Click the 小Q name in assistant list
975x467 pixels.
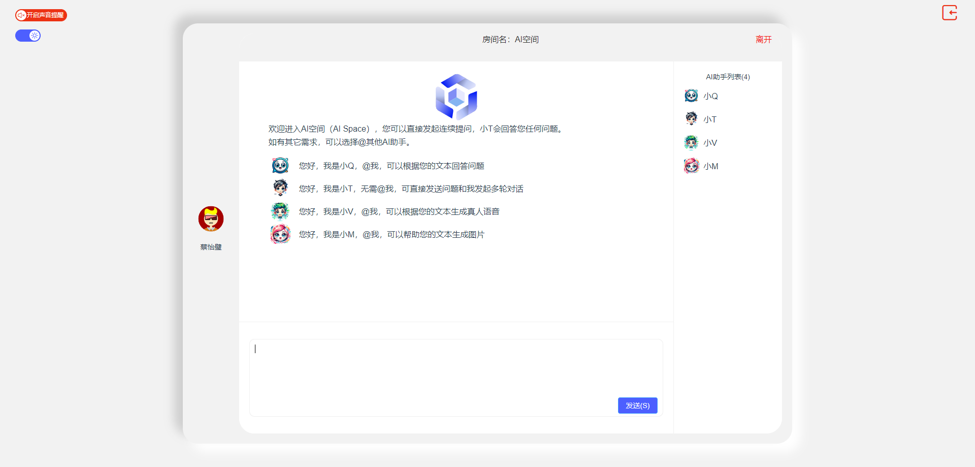click(x=710, y=96)
